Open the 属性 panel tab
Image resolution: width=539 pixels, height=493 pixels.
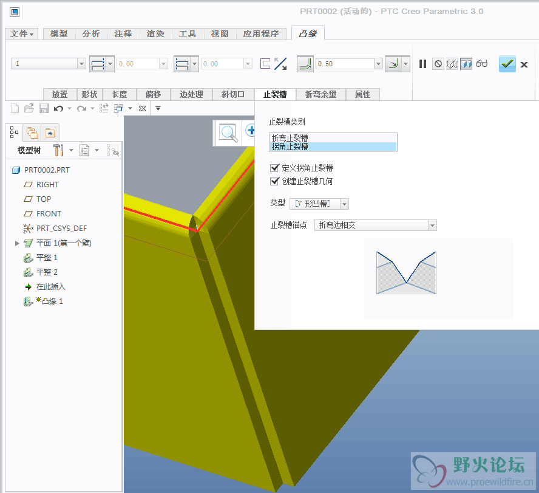point(362,94)
